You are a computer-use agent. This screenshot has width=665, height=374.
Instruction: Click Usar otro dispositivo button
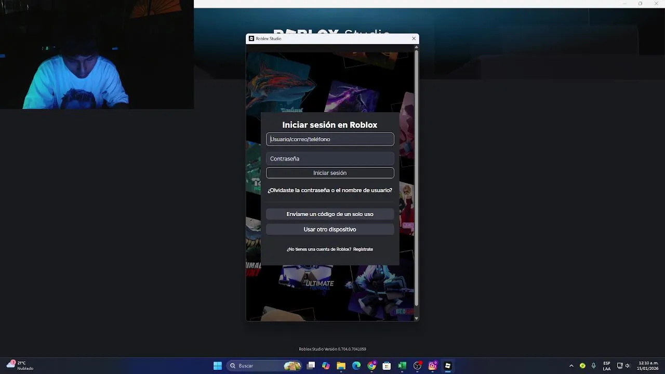coord(330,229)
